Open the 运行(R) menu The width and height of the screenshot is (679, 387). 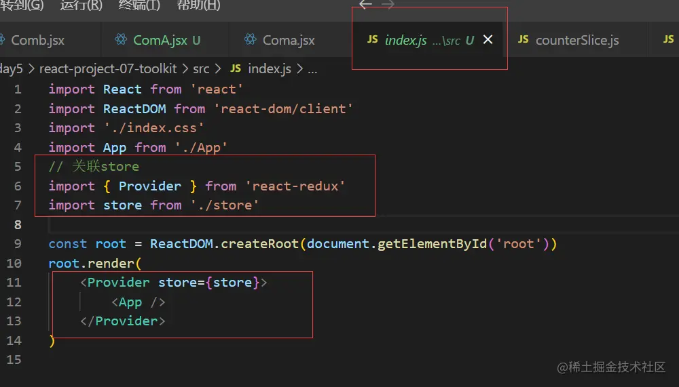click(81, 5)
